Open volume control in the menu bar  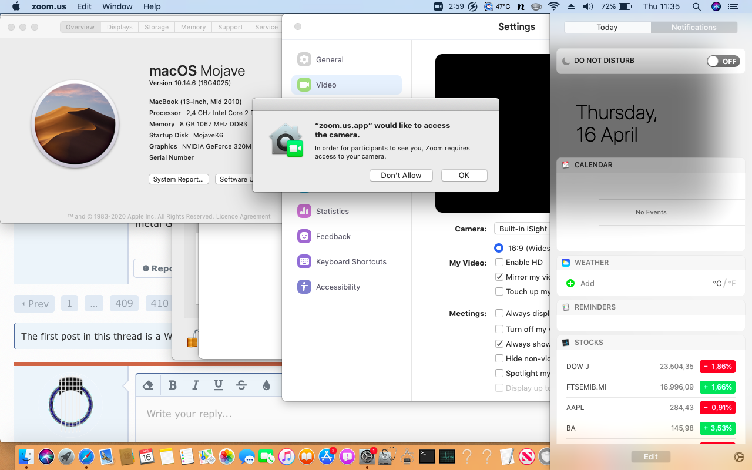[x=588, y=6]
